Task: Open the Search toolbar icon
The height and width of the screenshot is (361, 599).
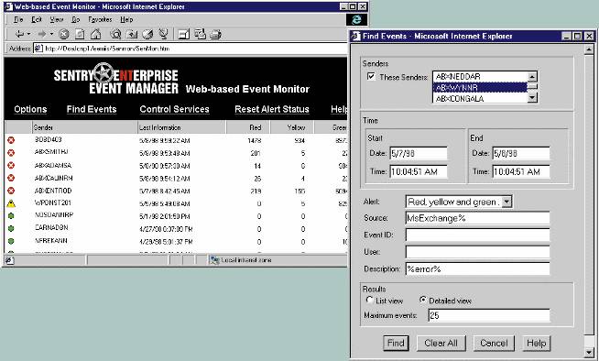Action: pos(115,35)
